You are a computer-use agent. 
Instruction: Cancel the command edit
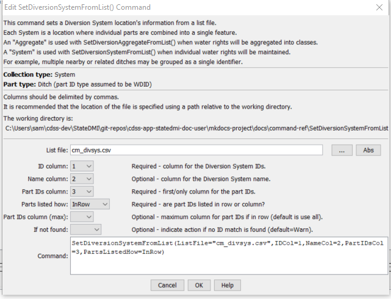click(167, 285)
